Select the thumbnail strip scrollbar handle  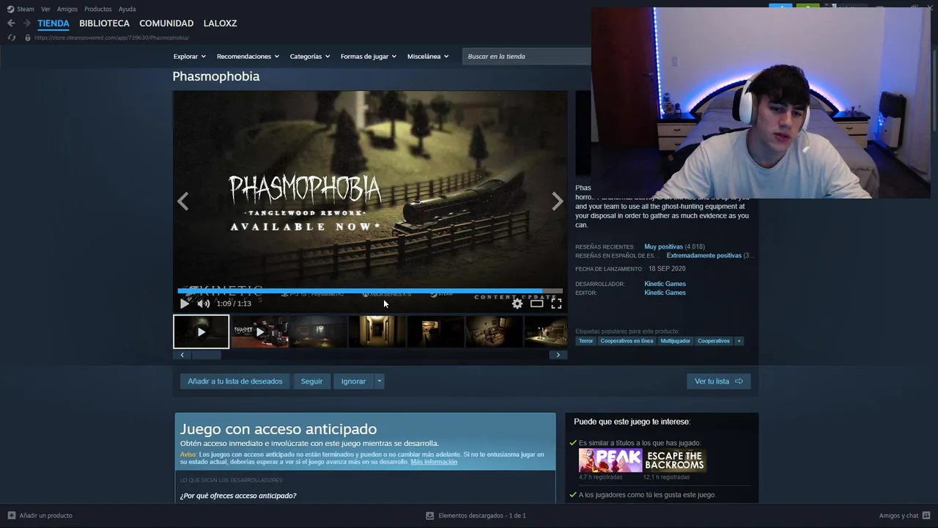[206, 355]
